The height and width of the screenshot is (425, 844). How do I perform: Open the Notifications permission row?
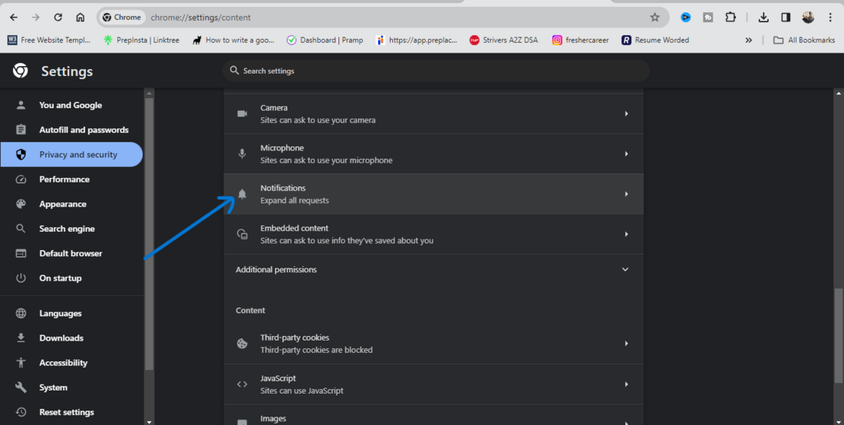pyautogui.click(x=433, y=194)
